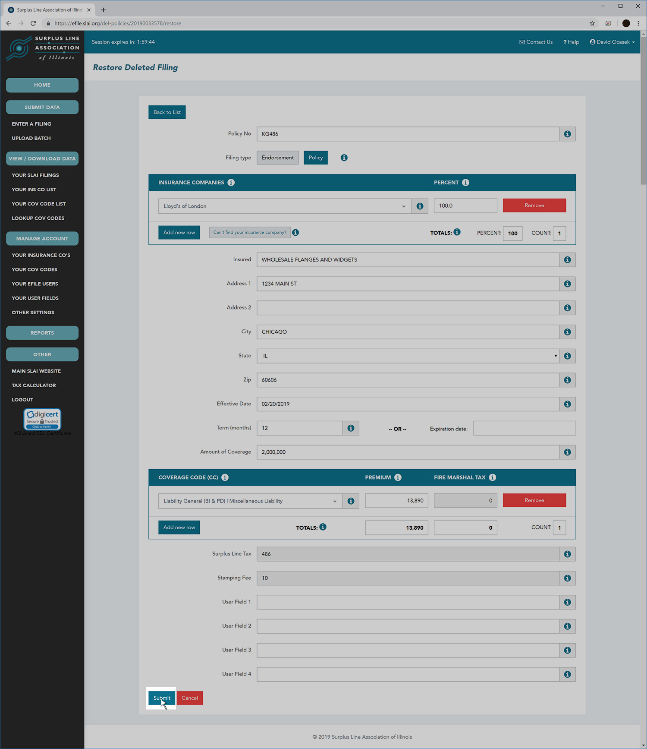647x749 pixels.
Task: Click the DigiCert Secure Trusted badge
Action: tap(42, 419)
